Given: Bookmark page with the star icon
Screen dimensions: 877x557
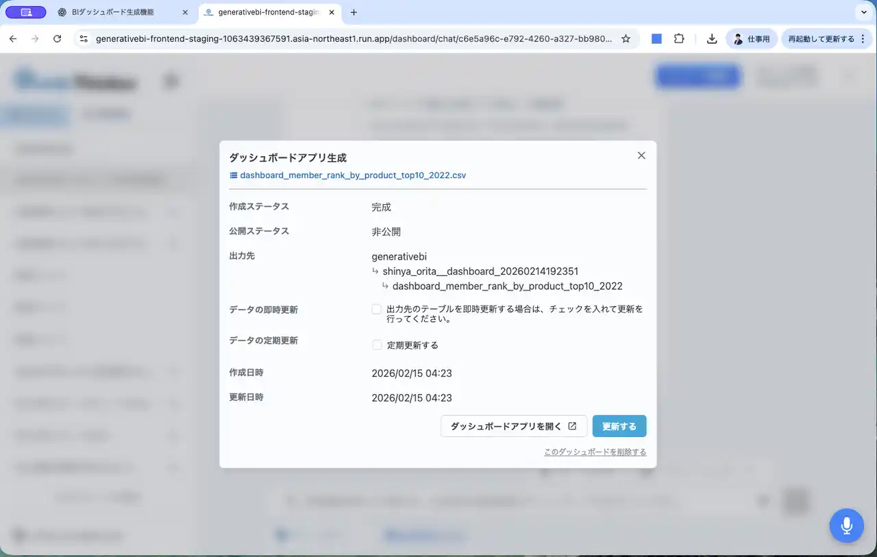Looking at the screenshot, I should pyautogui.click(x=626, y=39).
